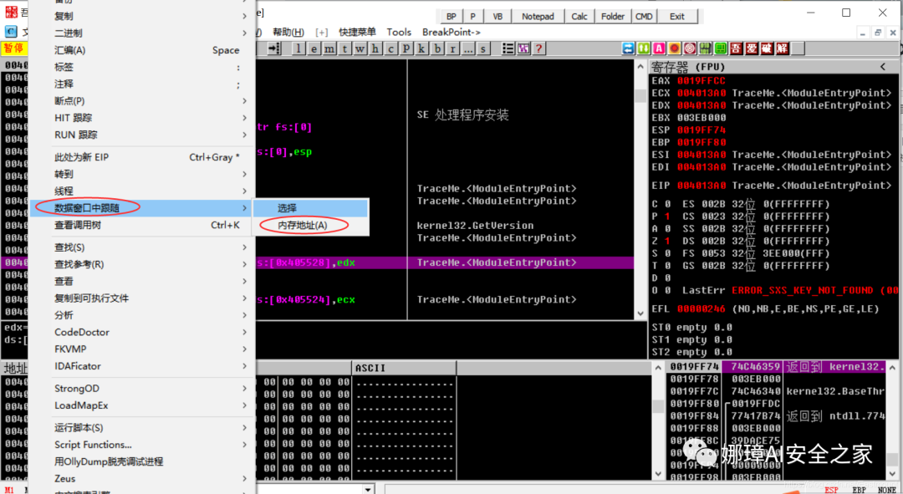This screenshot has width=903, height=494.
Task: Select 此处为新 EIP menu entry
Action: click(141, 157)
